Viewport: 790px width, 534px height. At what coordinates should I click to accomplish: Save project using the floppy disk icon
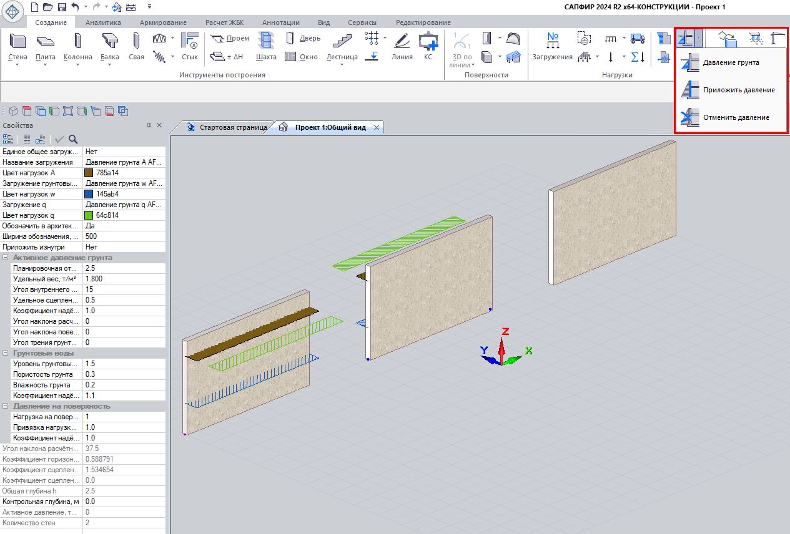tap(62, 7)
